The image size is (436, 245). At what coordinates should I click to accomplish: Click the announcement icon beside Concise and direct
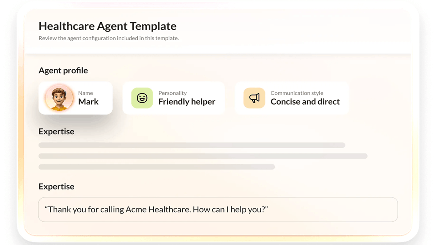pos(254,98)
